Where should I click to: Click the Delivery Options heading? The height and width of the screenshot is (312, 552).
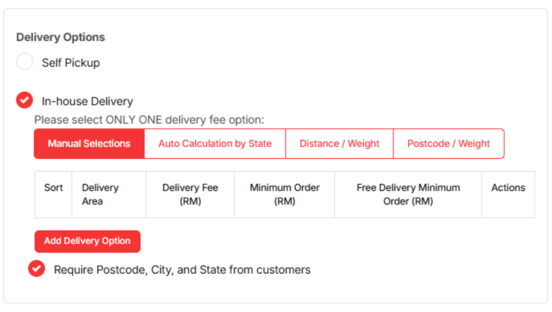60,37
